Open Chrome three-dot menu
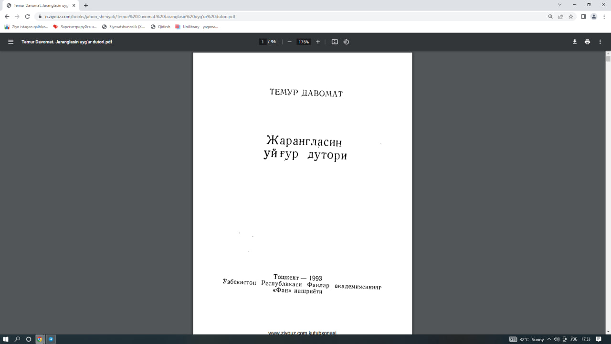 pos(604,16)
